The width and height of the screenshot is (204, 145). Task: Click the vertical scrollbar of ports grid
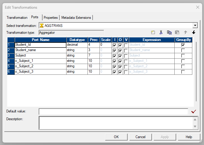[196, 72]
